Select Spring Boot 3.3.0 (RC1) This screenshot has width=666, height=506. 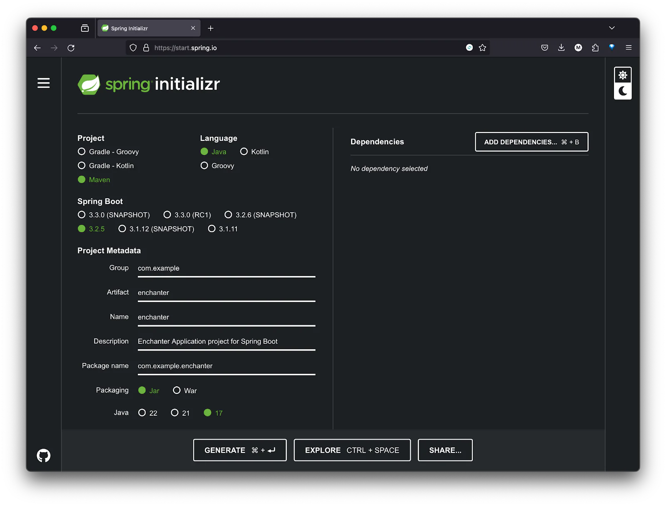187,215
